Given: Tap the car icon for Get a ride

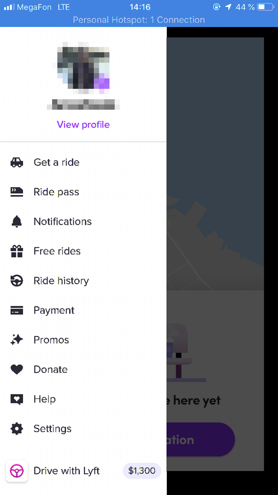Looking at the screenshot, I should [17, 162].
